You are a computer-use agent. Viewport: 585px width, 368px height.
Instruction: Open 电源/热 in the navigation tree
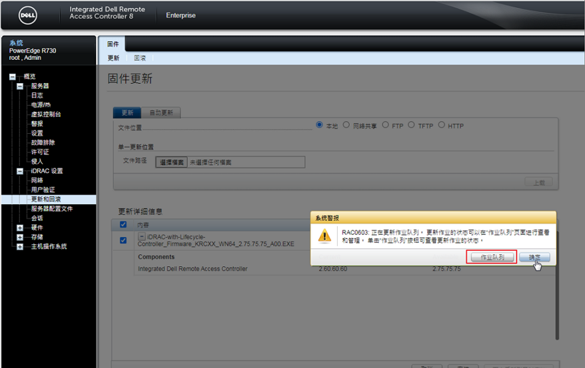[41, 104]
